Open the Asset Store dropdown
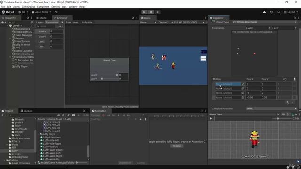The height and width of the screenshot is (169, 301). pyautogui.click(x=41, y=12)
